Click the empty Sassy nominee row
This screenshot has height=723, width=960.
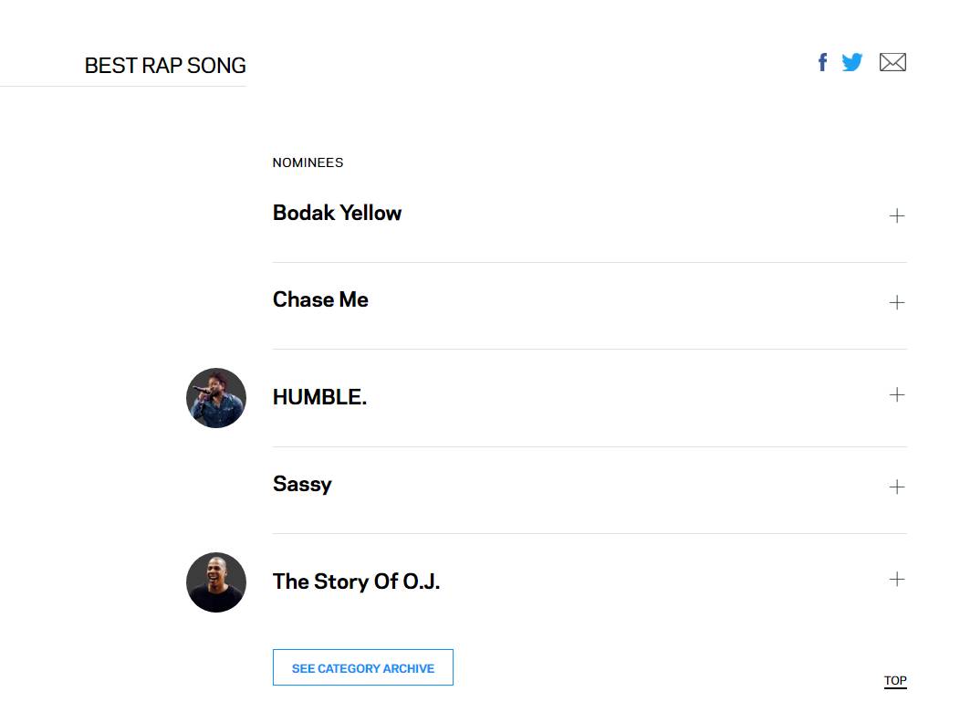point(590,490)
